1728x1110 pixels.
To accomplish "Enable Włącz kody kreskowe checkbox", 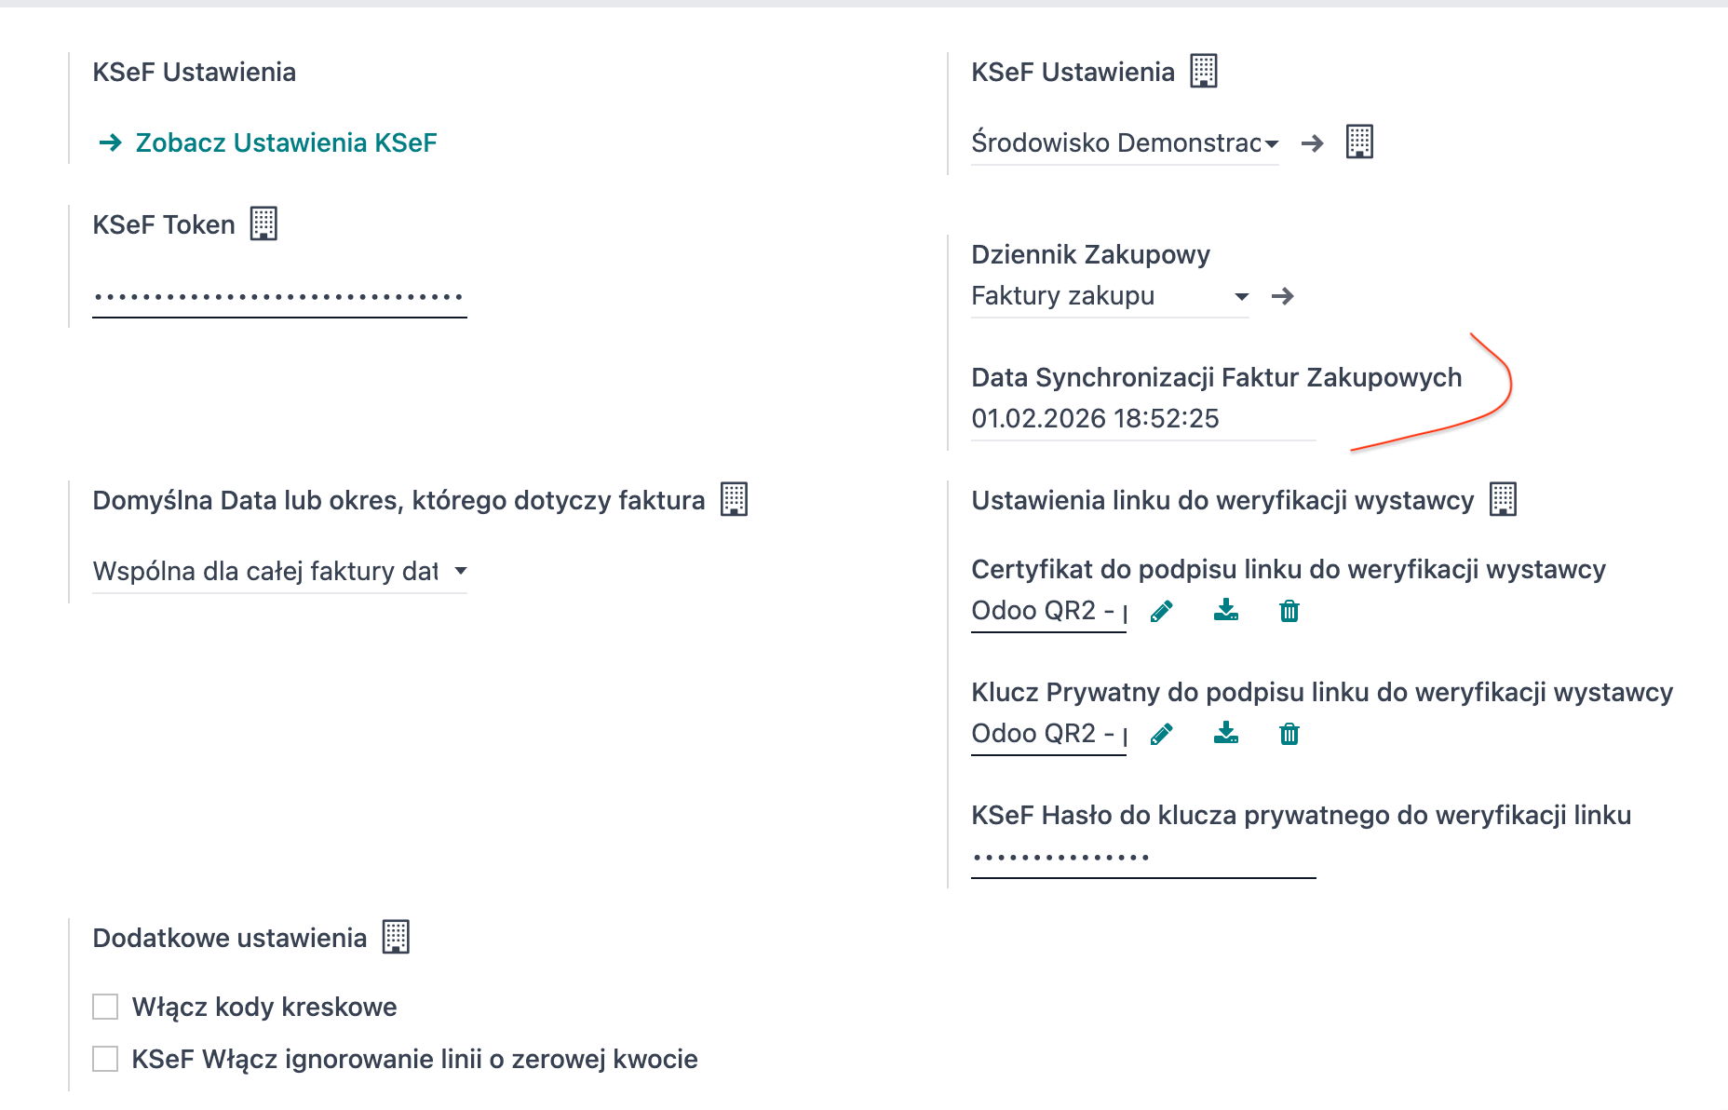I will click(x=105, y=1007).
